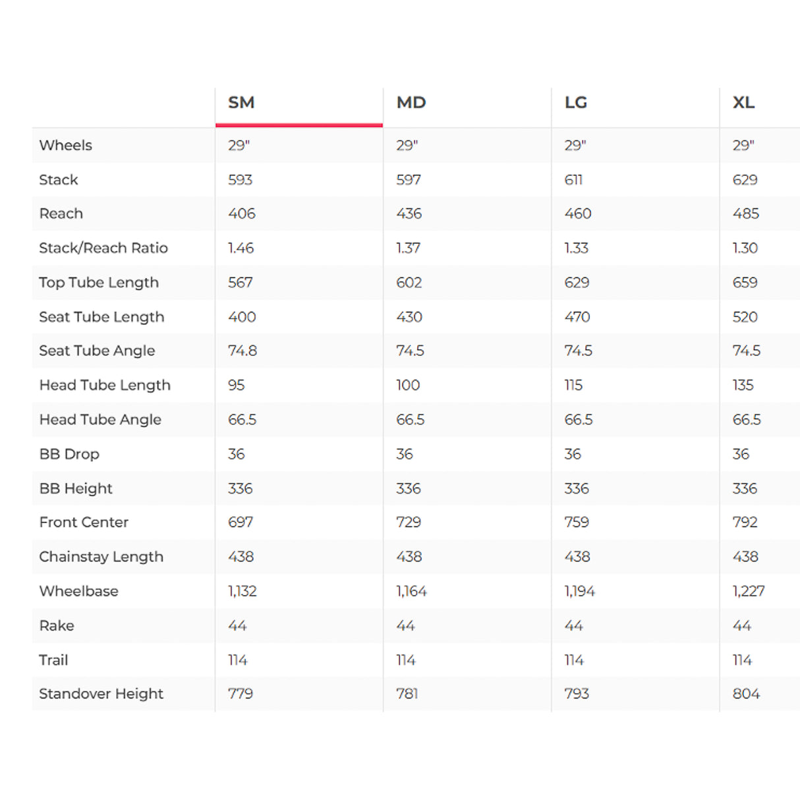Click the MD front center value 729
This screenshot has height=800, width=800.
[409, 522]
